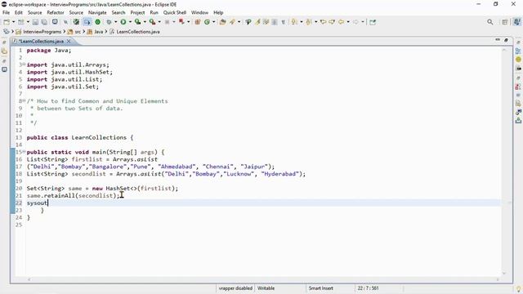Screen dimensions: 523x294
Task: Open the dropdown arrow beside New Java Class
Action: click(214, 22)
